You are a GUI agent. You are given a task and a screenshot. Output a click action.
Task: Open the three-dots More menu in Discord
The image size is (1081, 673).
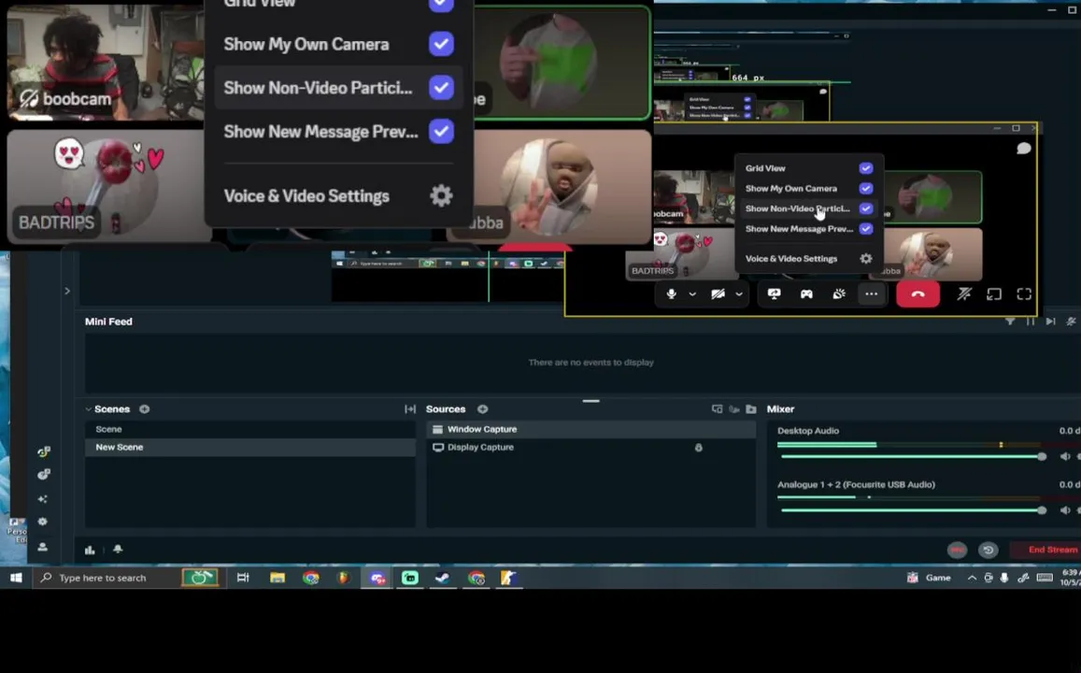click(x=872, y=294)
